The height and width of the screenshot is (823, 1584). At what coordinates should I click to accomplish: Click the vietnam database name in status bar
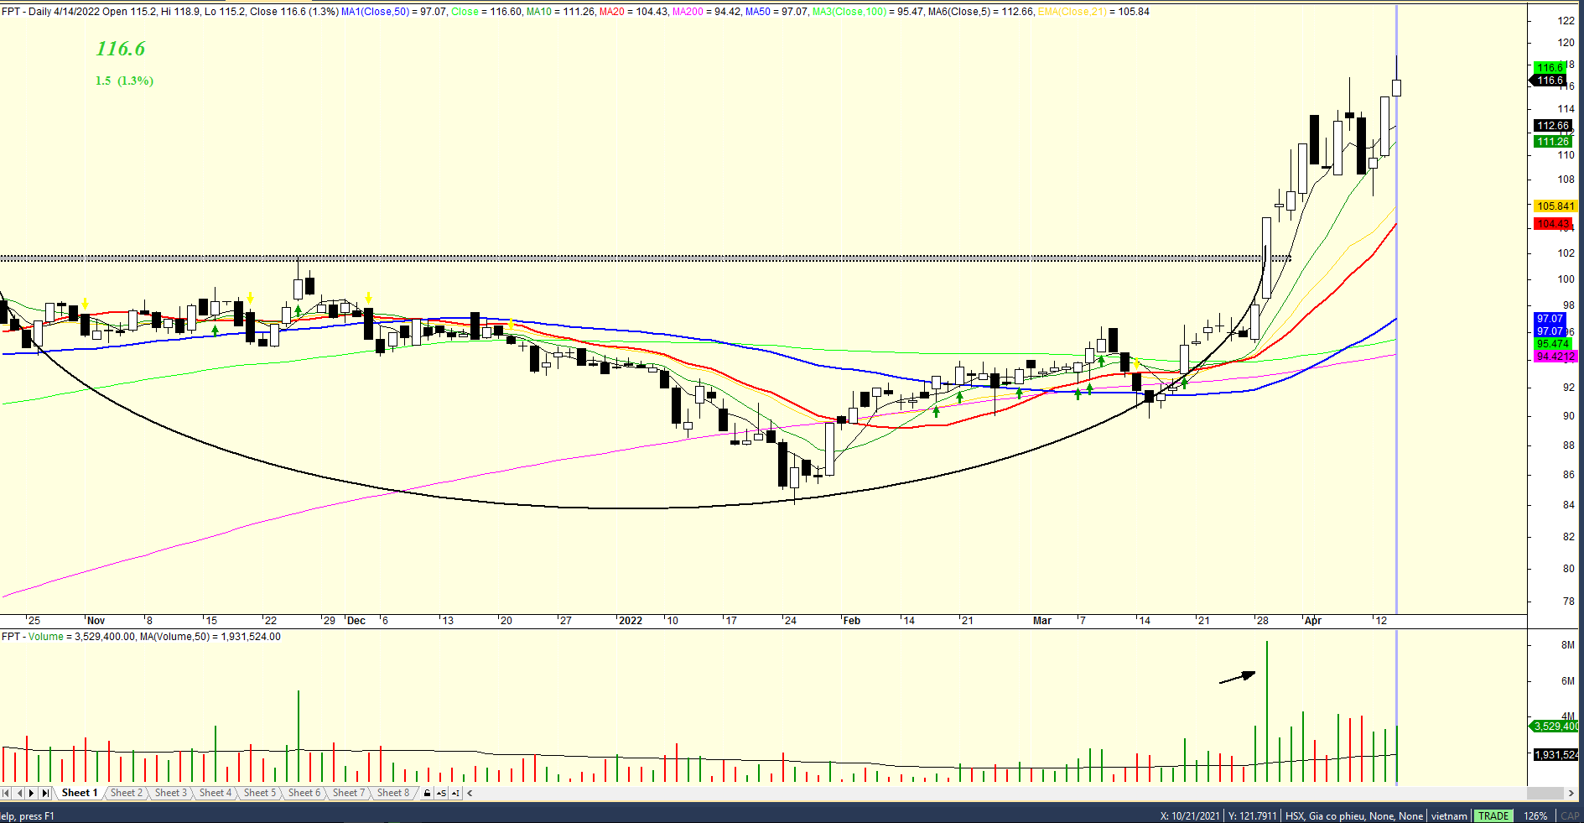(1449, 816)
